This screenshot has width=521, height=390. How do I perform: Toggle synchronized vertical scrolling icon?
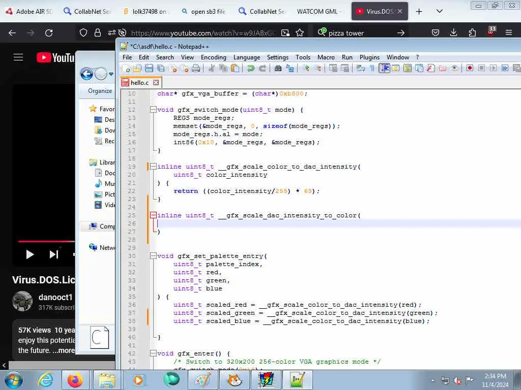pyautogui.click(x=333, y=69)
